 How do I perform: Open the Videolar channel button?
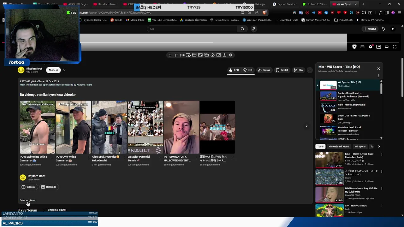tap(28, 187)
